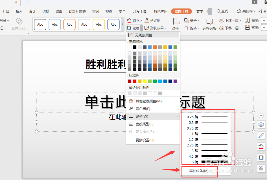This screenshot has width=267, height=180.
Task: Click the Format Painter (格式刷) icon
Action: [147, 21]
